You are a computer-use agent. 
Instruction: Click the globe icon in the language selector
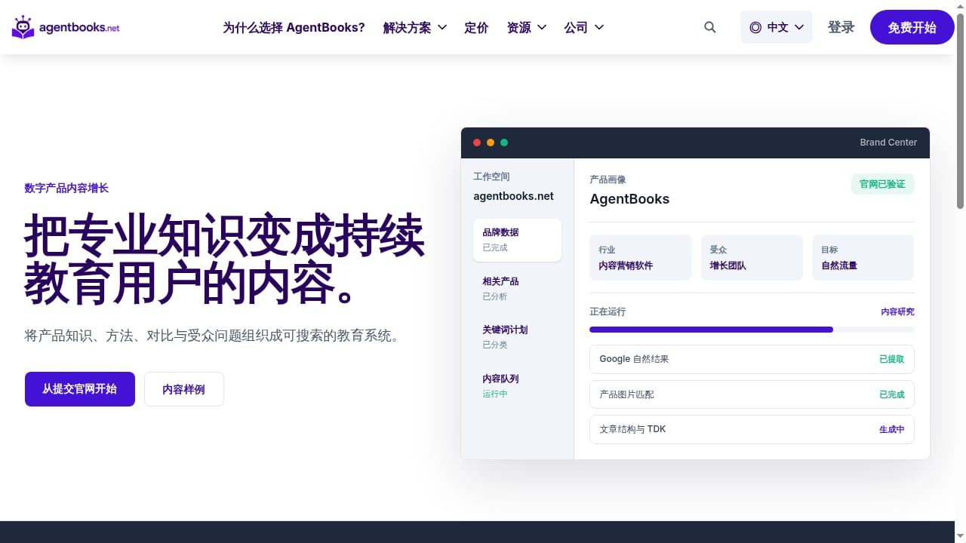755,27
